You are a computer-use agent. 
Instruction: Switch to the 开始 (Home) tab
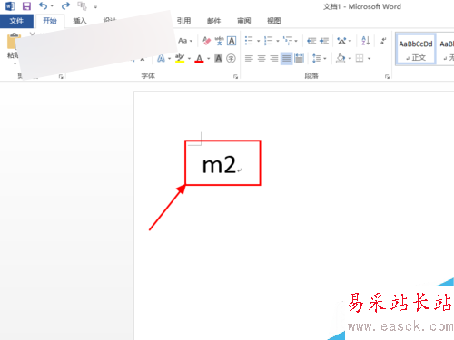50,21
